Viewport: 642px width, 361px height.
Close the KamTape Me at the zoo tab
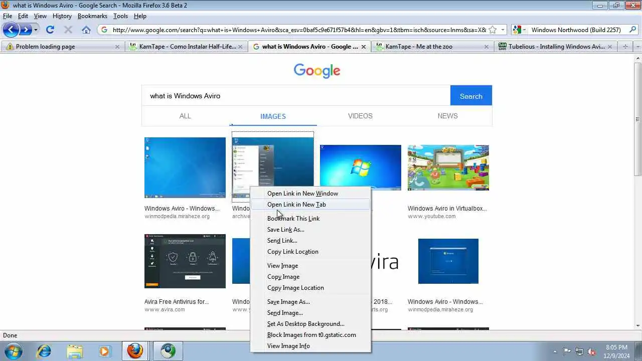[487, 47]
